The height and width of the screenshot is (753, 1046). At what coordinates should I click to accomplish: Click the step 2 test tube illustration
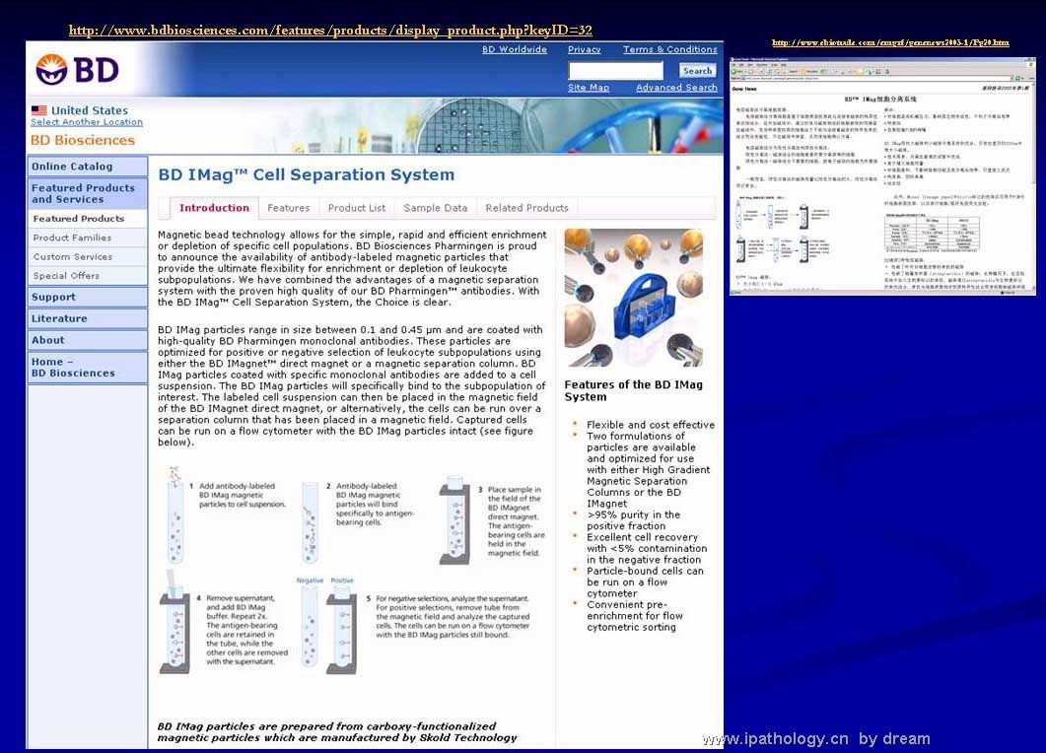pyautogui.click(x=311, y=523)
